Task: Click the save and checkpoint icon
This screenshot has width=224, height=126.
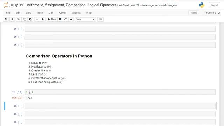Action: 6,19
